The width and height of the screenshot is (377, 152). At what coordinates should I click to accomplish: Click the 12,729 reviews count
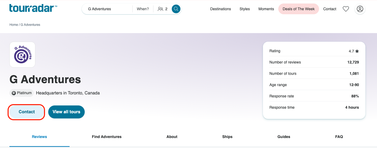[x=353, y=62]
